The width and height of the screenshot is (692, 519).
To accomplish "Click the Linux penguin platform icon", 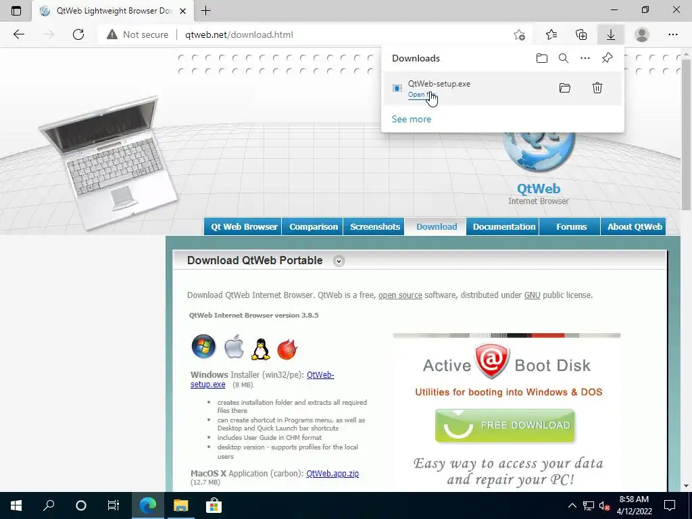I will (260, 349).
